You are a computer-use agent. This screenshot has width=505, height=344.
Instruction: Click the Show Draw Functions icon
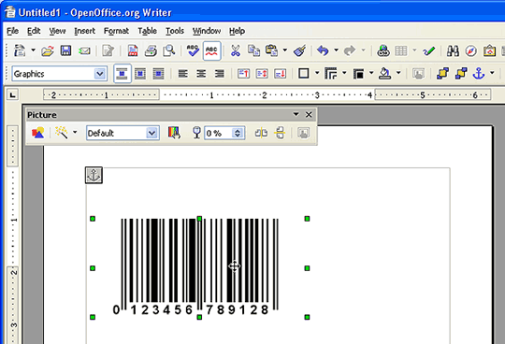click(429, 50)
